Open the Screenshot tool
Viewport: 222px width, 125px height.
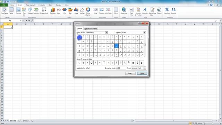[x=44, y=11]
